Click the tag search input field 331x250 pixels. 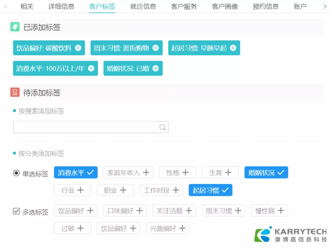85,127
